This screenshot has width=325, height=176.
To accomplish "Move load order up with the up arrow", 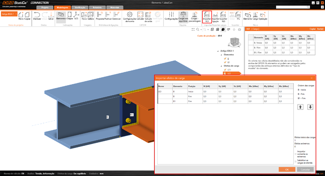I will (x=300, y=107).
